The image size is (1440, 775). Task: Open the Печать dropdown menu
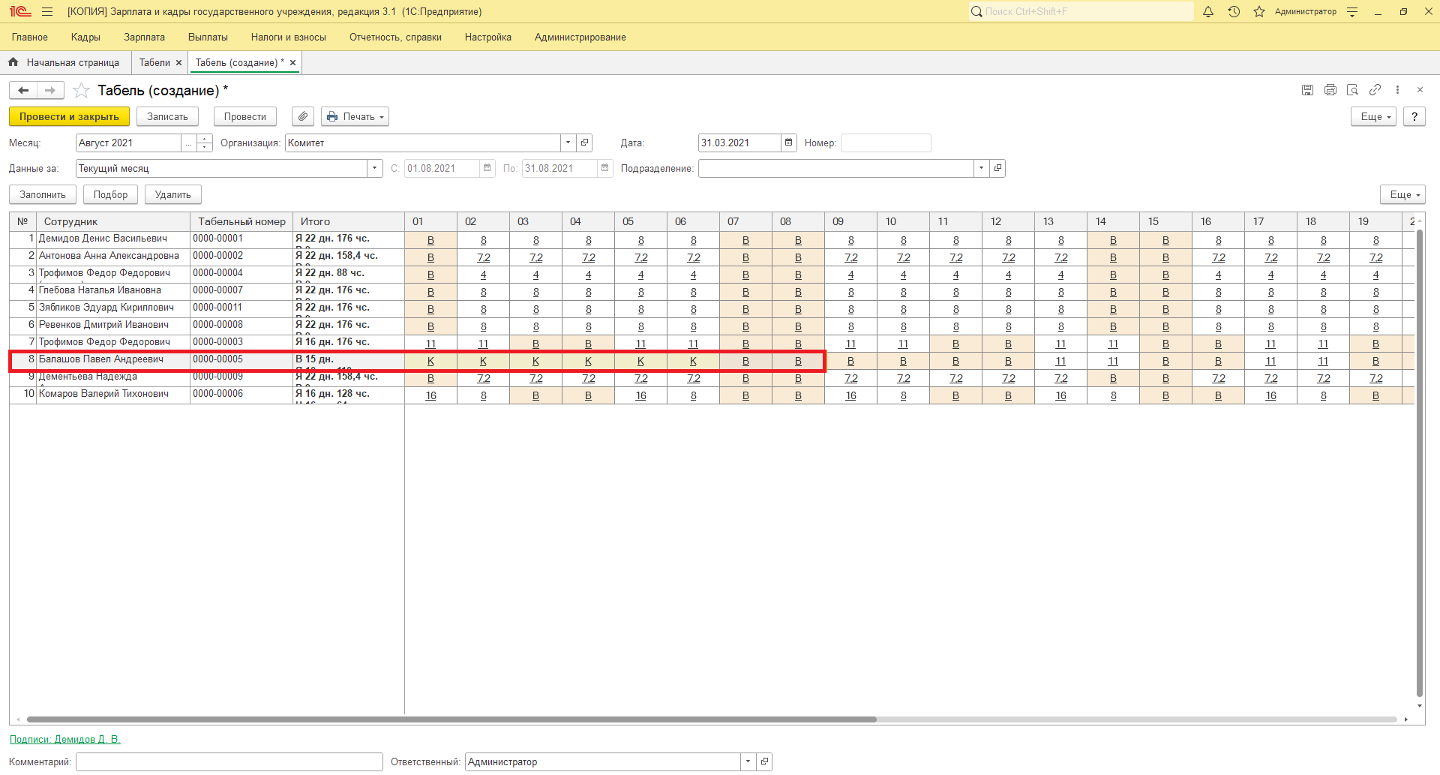click(355, 117)
